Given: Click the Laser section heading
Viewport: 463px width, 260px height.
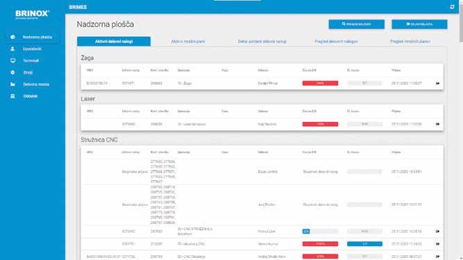Looking at the screenshot, I should click(x=87, y=98).
